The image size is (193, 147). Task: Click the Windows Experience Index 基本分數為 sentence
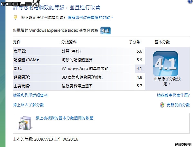pos(55,30)
